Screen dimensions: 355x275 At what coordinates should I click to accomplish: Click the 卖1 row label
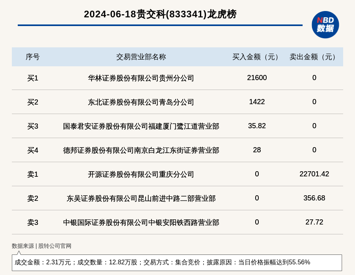pyautogui.click(x=33, y=174)
